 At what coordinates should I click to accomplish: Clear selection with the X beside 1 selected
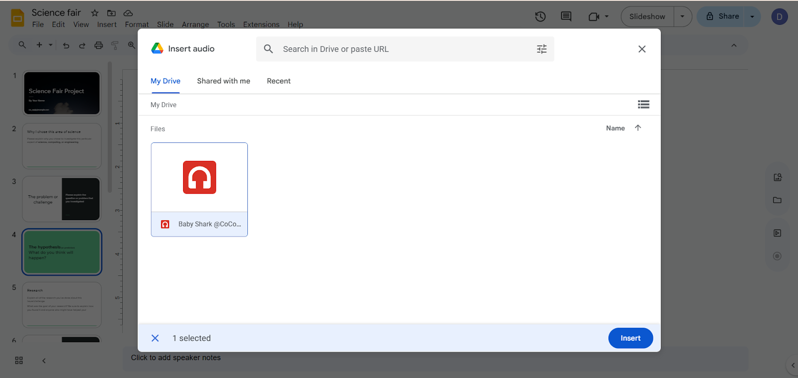(155, 338)
